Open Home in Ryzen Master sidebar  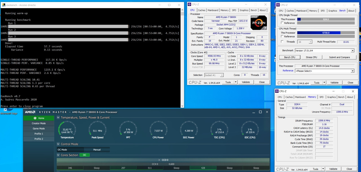pyautogui.click(x=39, y=118)
